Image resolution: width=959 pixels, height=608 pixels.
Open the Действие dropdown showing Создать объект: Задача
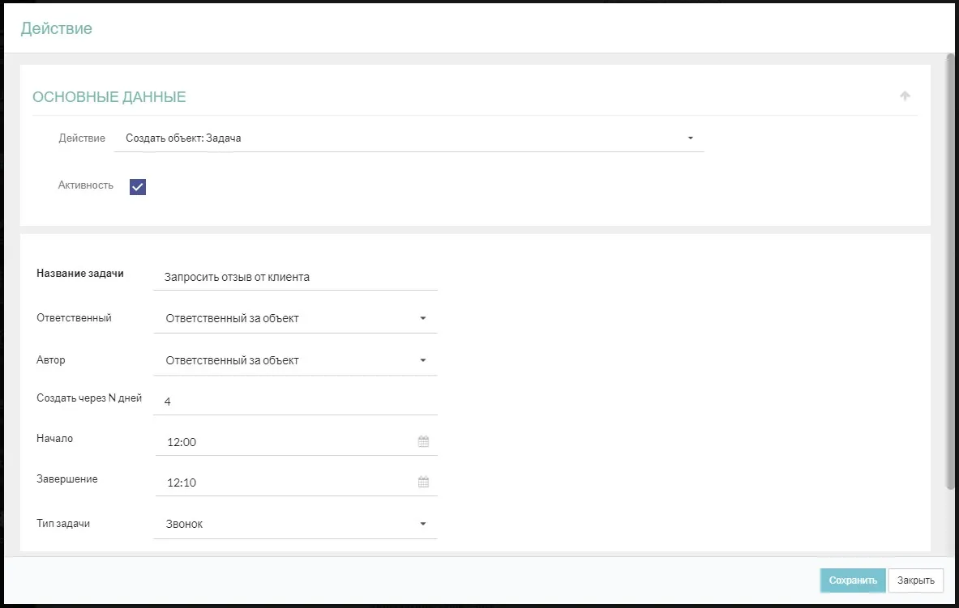click(x=409, y=138)
